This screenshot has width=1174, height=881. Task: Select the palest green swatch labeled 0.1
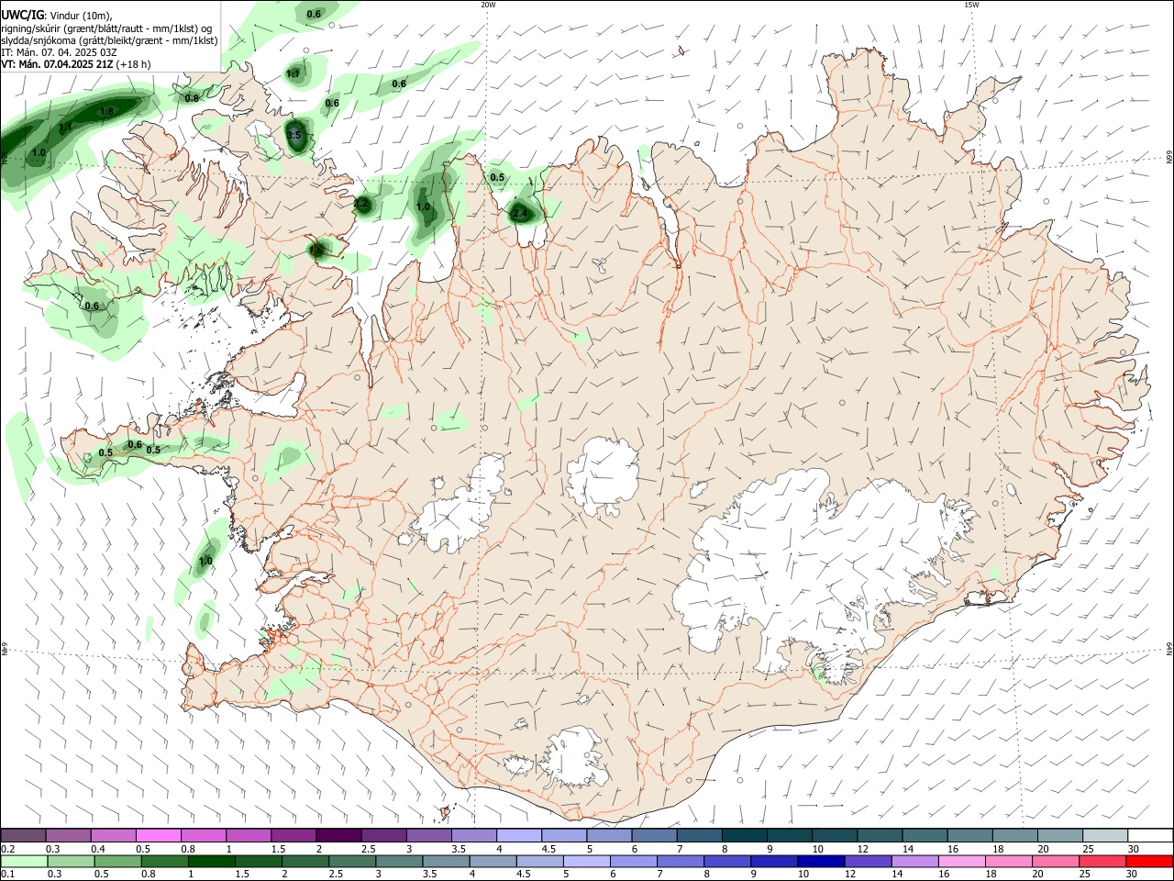point(23,861)
